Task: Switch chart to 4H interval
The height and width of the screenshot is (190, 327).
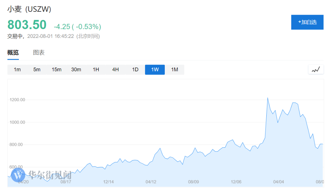Action: coord(115,69)
